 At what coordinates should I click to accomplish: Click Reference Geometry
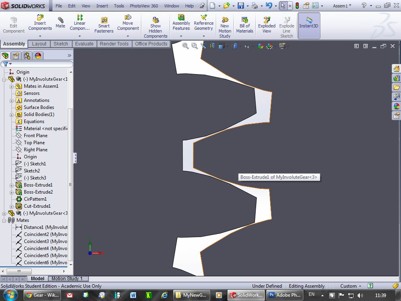(x=204, y=23)
